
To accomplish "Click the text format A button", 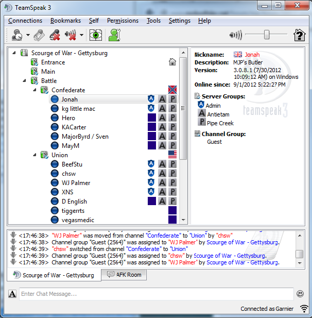I will [12, 294].
